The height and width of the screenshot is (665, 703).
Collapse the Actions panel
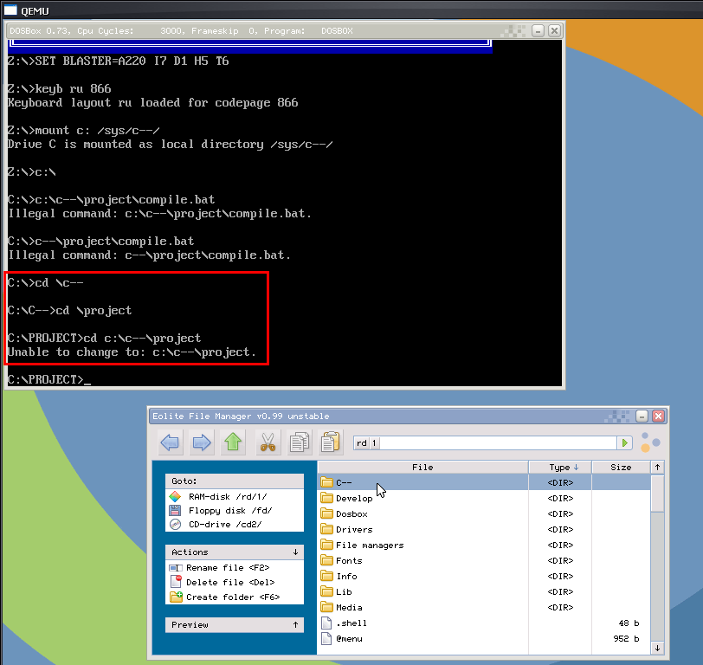[295, 552]
